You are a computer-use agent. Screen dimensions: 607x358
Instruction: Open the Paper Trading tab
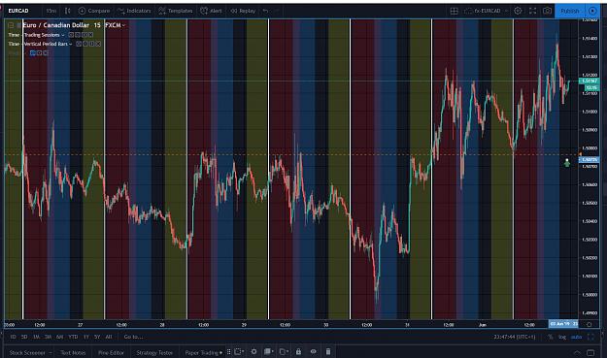coord(203,352)
